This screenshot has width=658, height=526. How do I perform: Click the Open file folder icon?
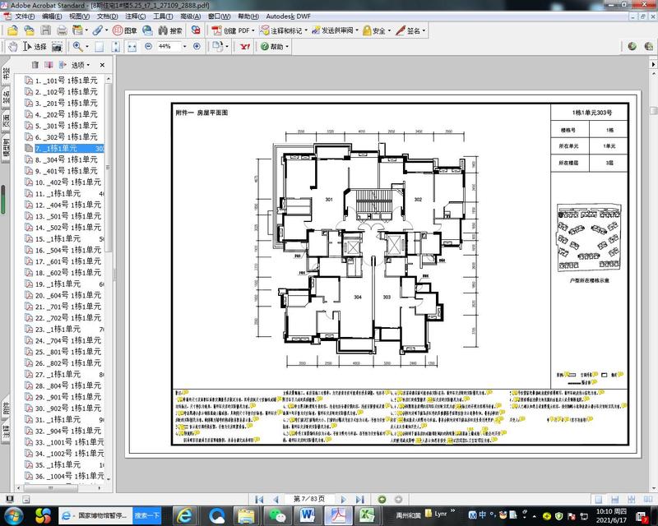point(12,30)
